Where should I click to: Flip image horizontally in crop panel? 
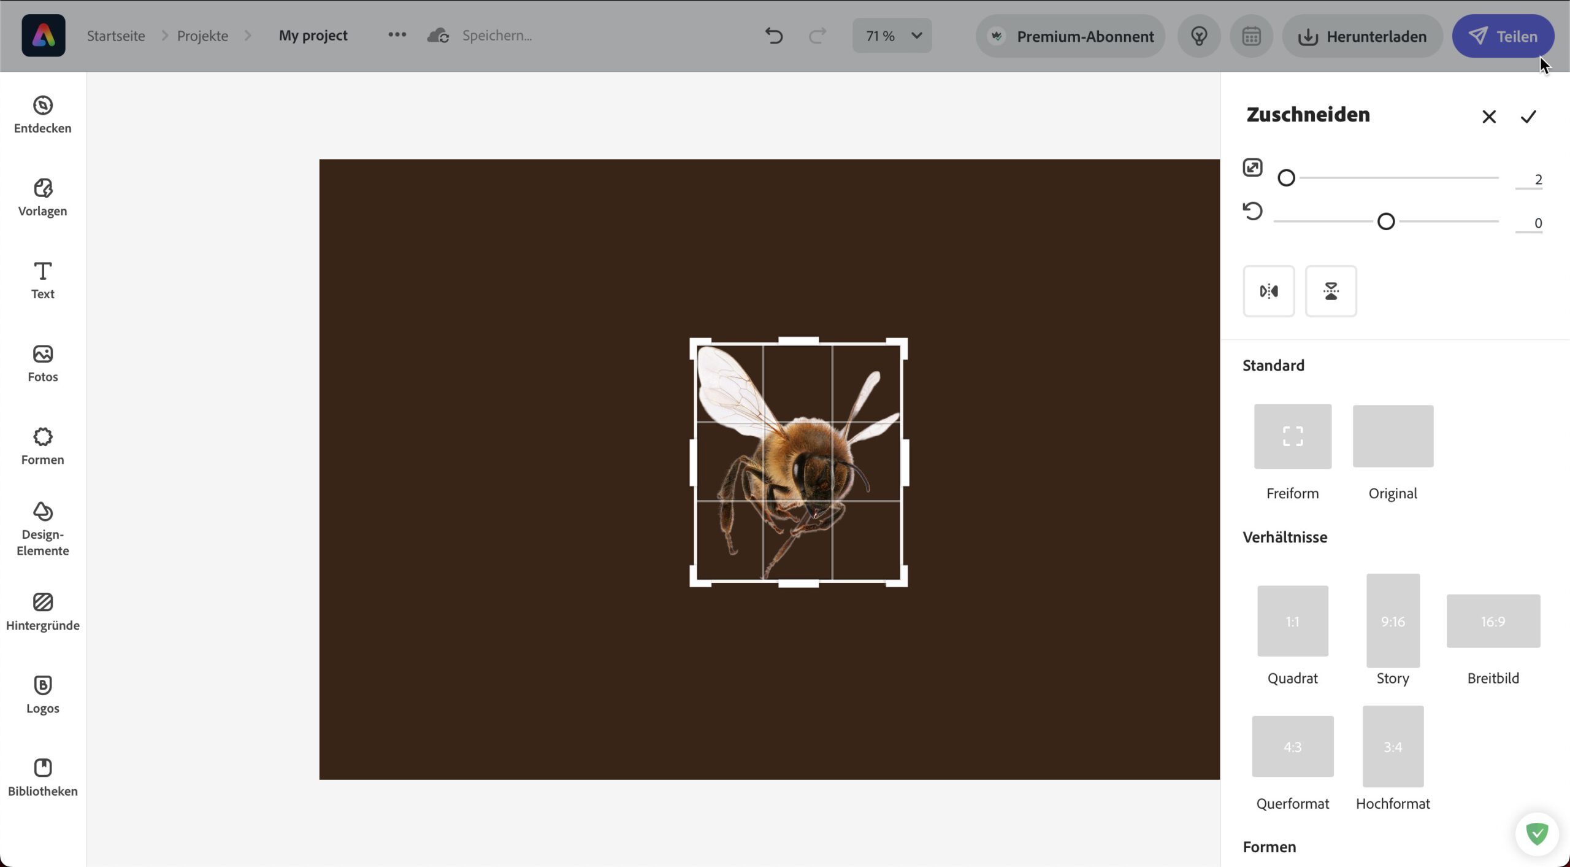click(1268, 291)
